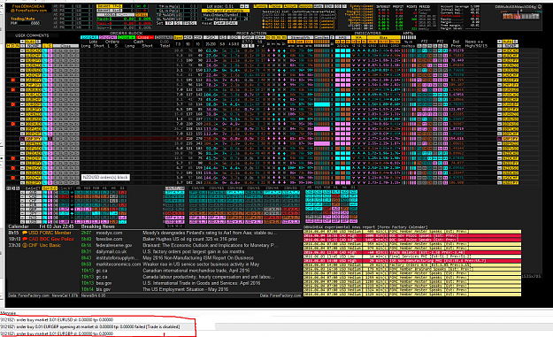Open Canadian international merchandise trade headline
This screenshot has height=337, width=553.
point(196,271)
